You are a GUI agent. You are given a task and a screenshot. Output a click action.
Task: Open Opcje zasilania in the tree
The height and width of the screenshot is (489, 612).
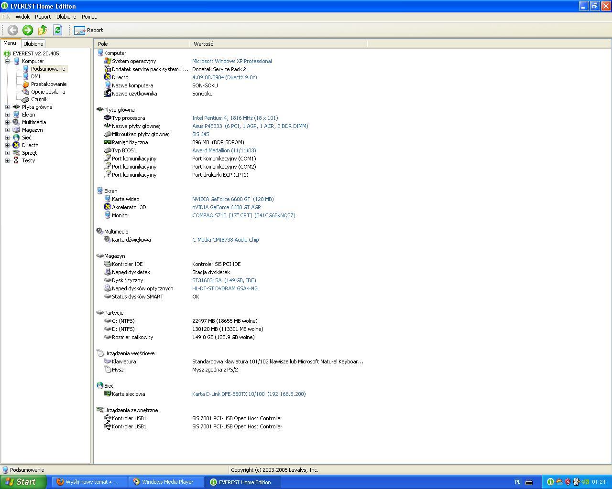[48, 92]
